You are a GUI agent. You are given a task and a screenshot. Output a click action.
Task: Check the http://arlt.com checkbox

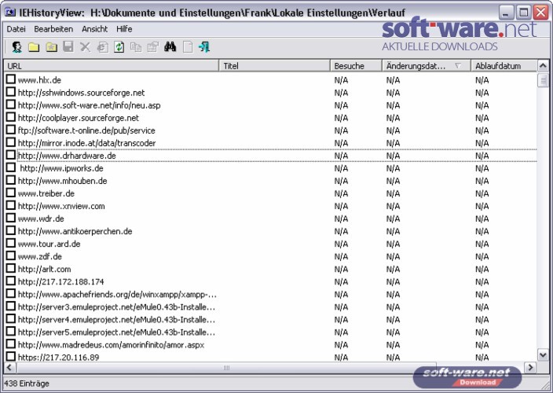coord(11,269)
